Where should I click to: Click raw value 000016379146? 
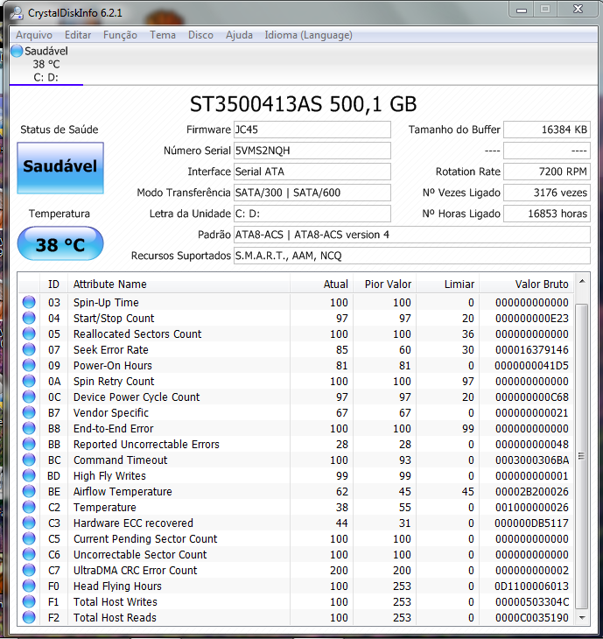coord(532,349)
